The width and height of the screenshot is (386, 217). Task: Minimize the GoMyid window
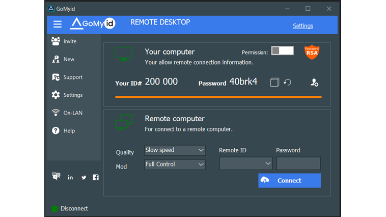[x=287, y=9]
